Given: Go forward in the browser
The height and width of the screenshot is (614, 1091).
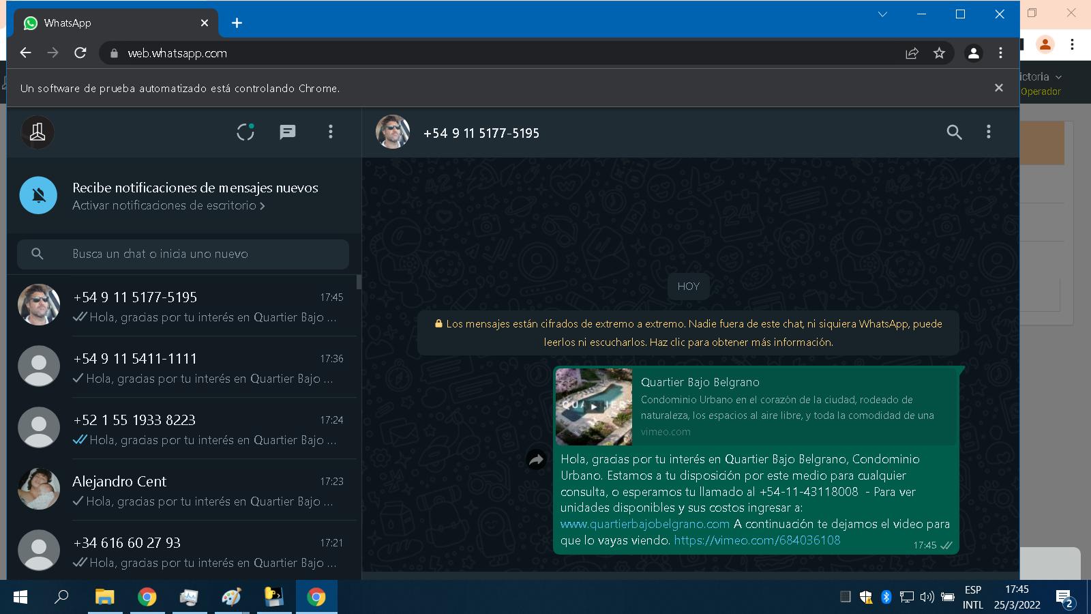Looking at the screenshot, I should tap(53, 53).
